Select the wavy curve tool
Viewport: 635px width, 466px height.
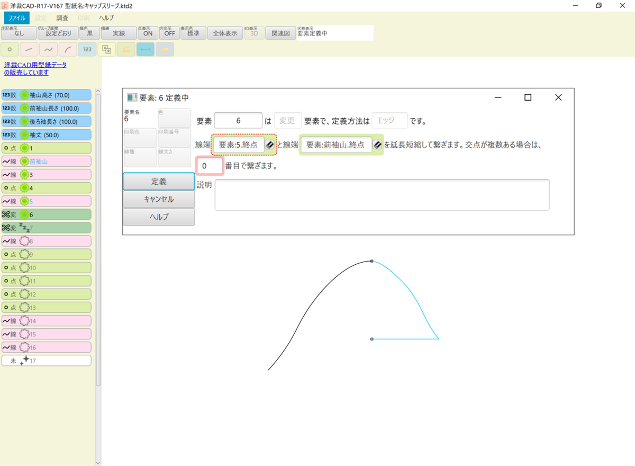pos(48,49)
